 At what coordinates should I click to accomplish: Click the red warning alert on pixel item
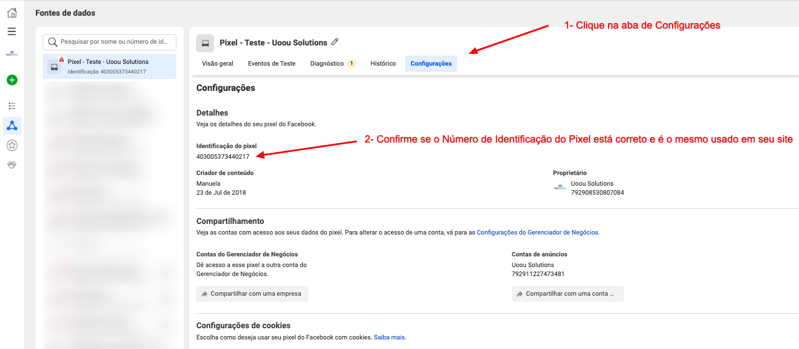[61, 59]
